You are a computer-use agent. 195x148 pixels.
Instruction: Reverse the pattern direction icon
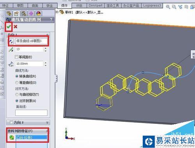coord(11,41)
